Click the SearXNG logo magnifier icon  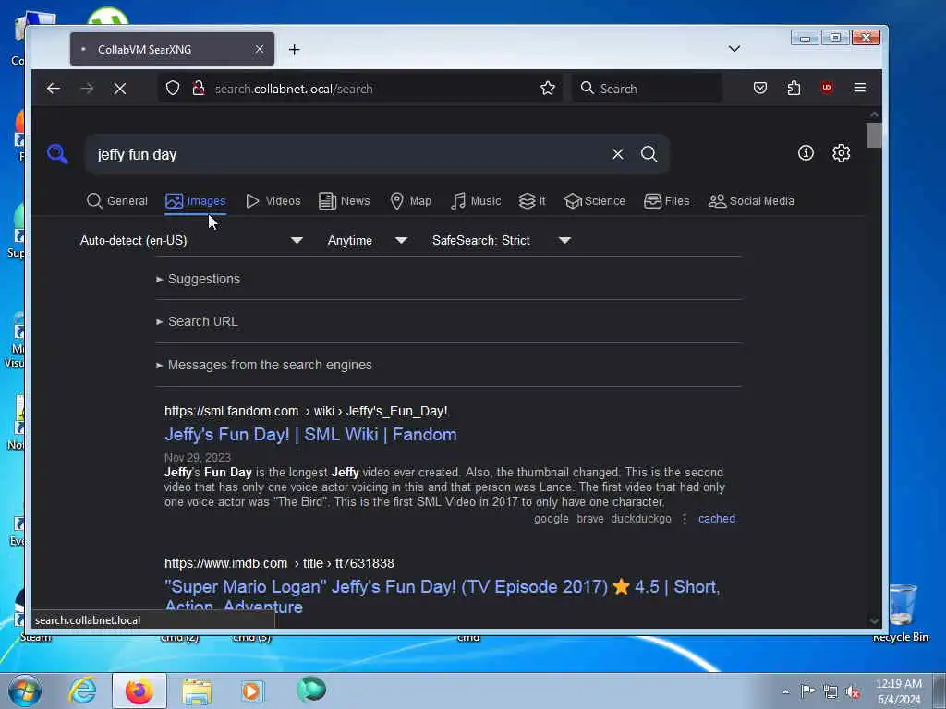(x=57, y=154)
